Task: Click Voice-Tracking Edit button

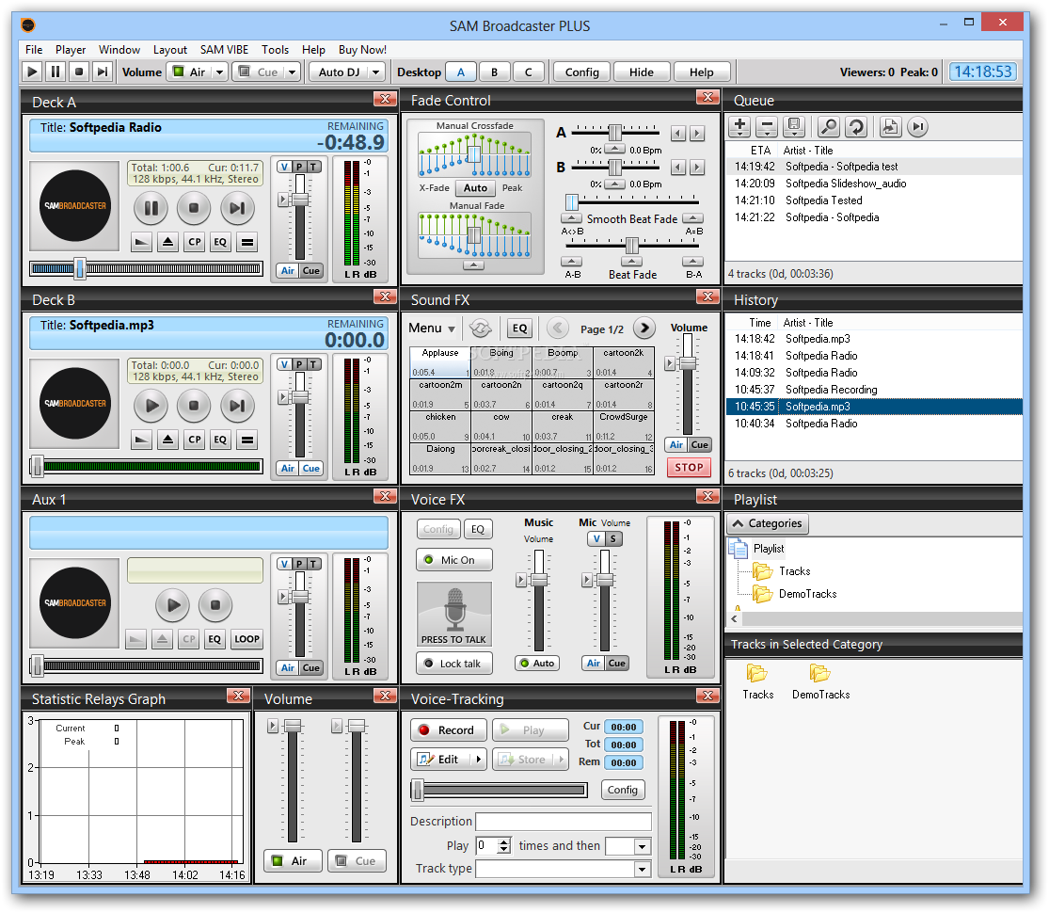Action: click(439, 759)
